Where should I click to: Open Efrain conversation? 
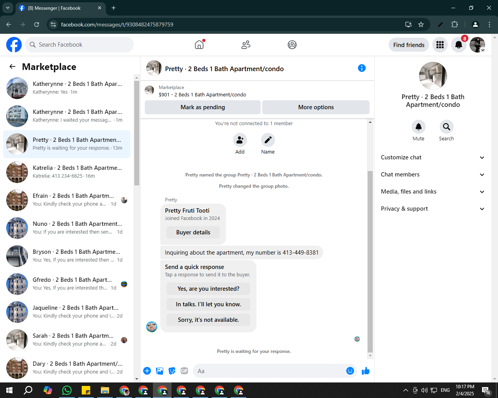pyautogui.click(x=67, y=200)
